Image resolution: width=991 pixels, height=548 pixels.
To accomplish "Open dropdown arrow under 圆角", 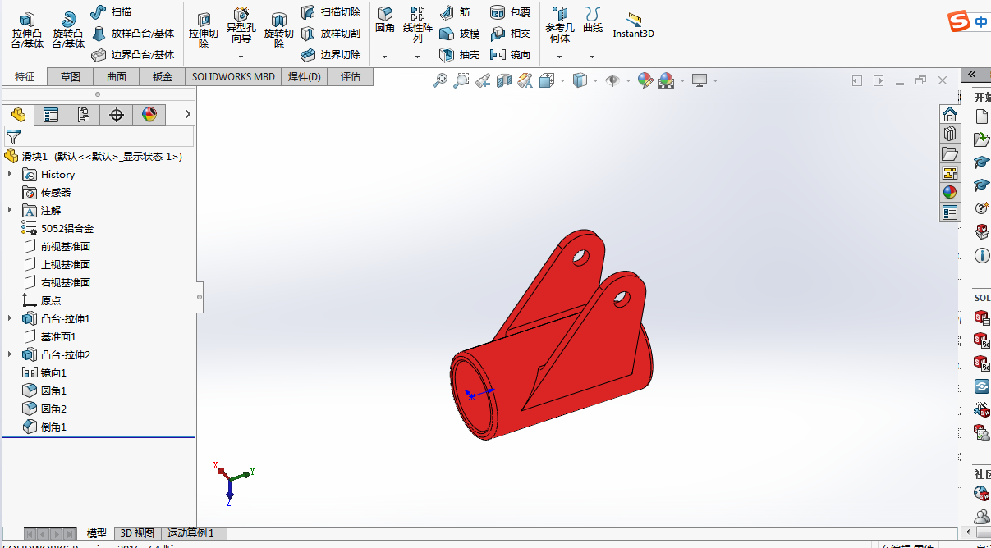I will click(x=384, y=57).
